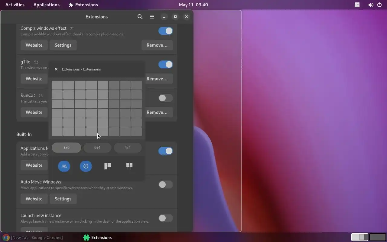Open the Applications Menu extension Website

tap(34, 165)
